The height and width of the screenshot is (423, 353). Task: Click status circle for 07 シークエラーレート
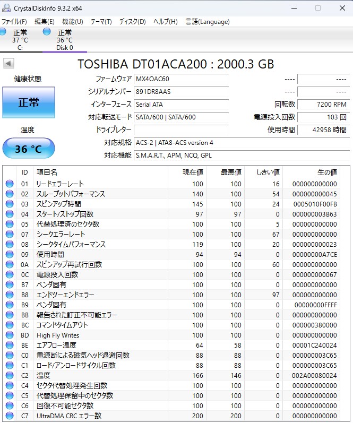point(10,234)
